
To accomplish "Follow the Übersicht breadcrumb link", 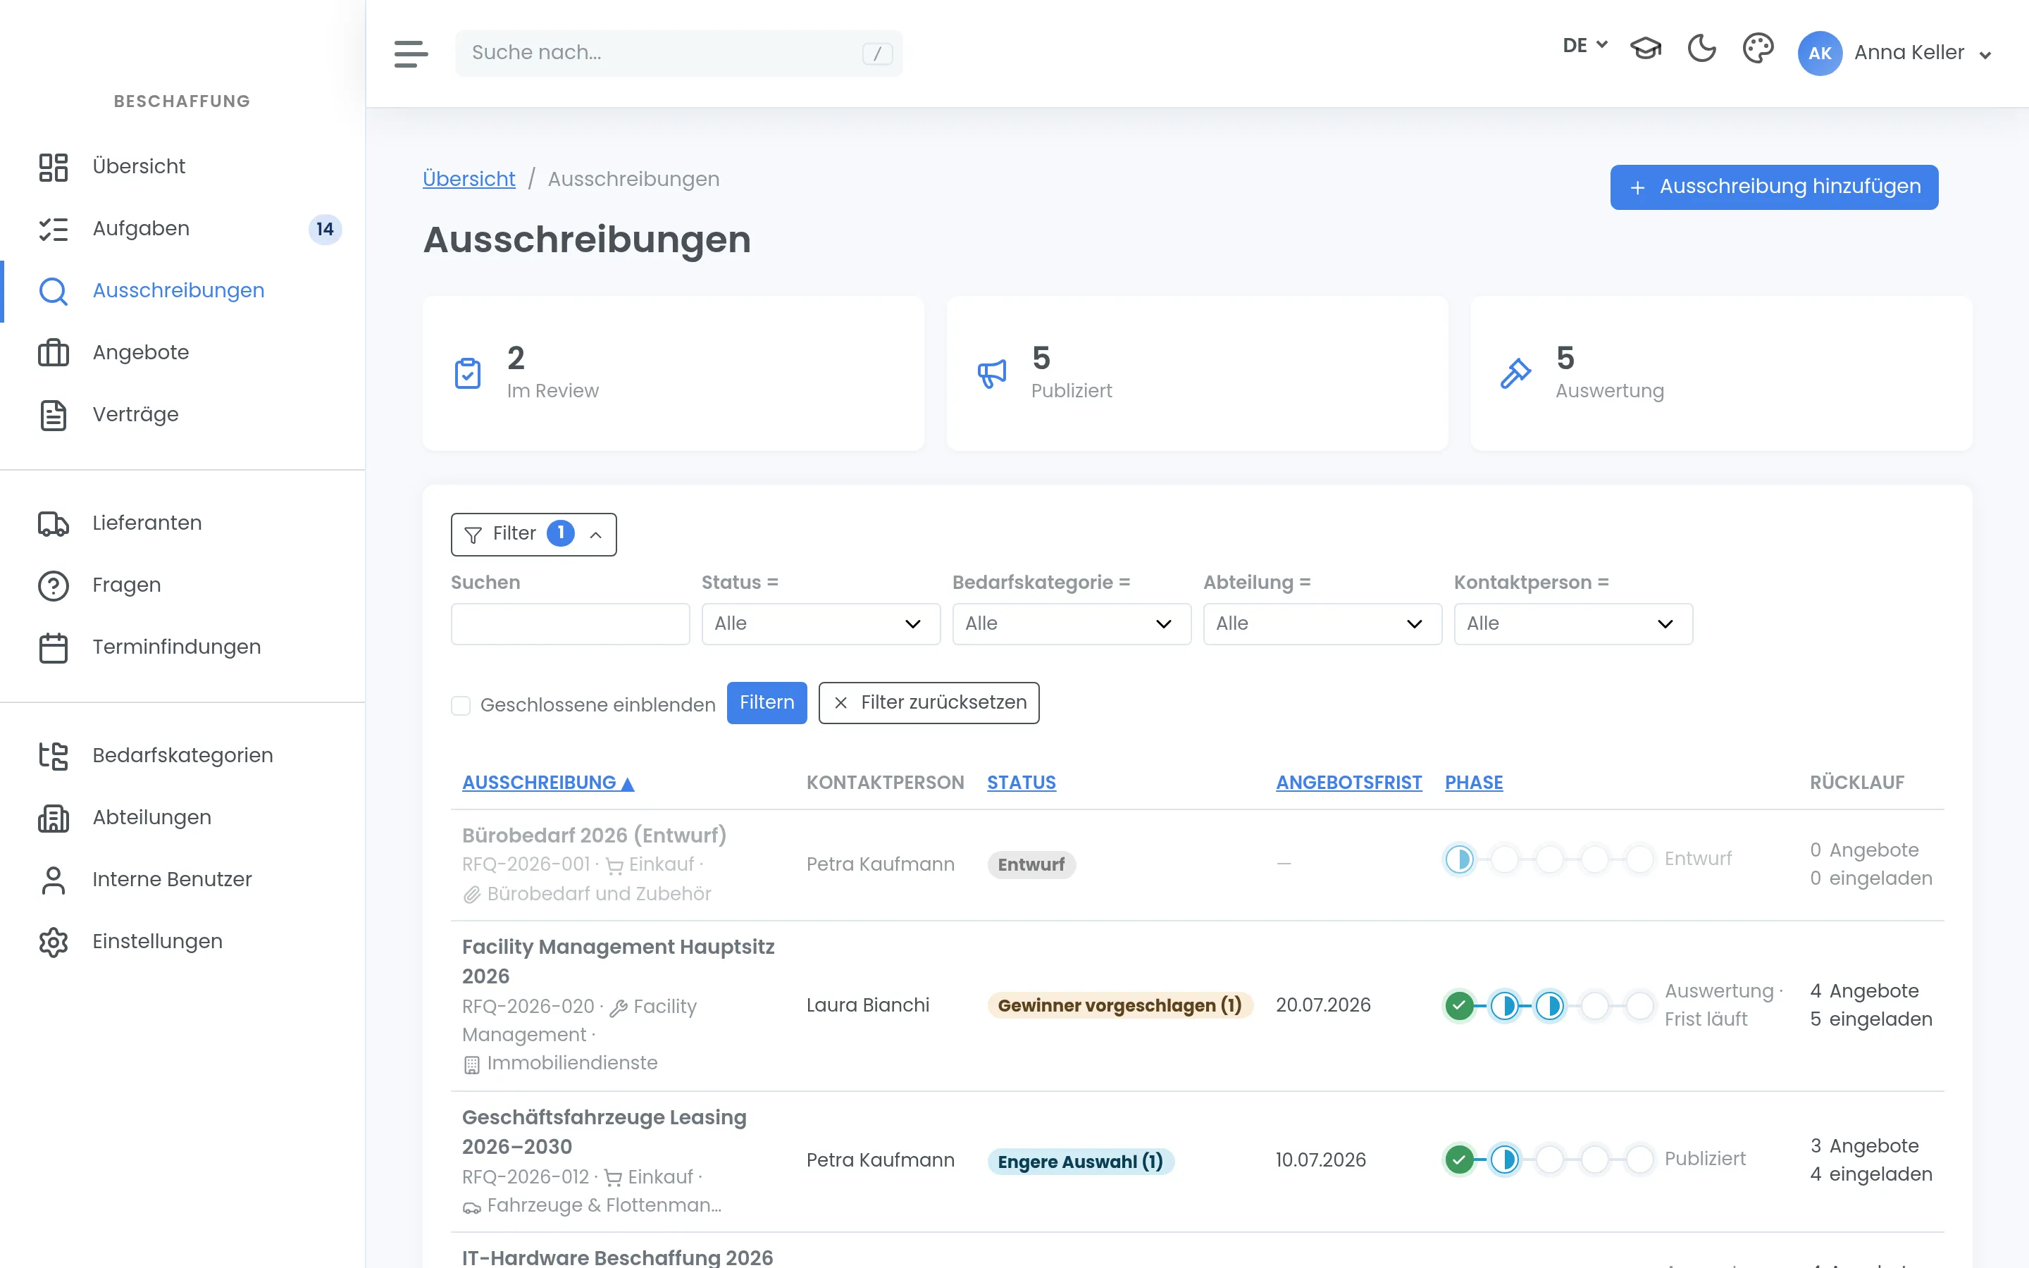I will [469, 179].
